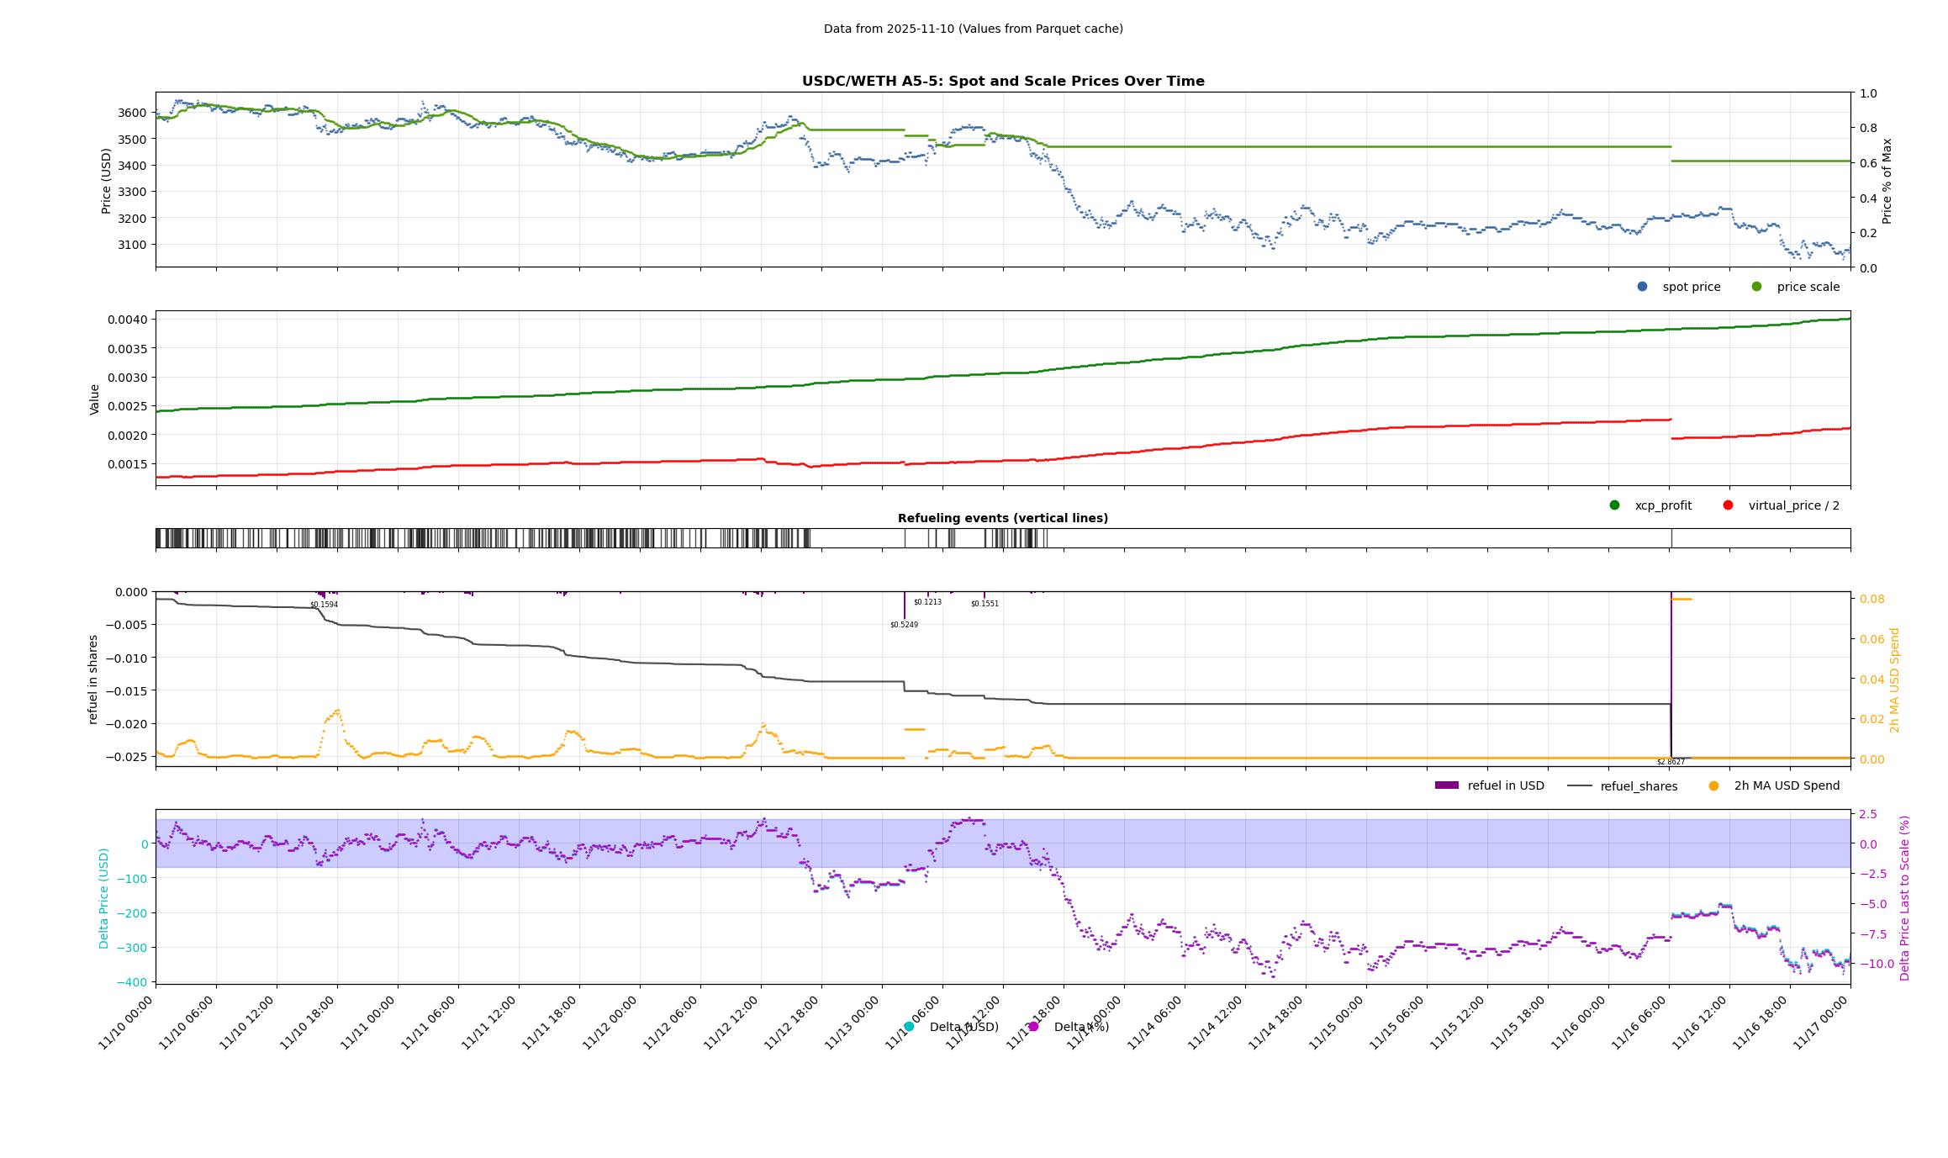Click the USDC/WETH A5-5 chart title
The width and height of the screenshot is (1948, 1158).
(1002, 82)
